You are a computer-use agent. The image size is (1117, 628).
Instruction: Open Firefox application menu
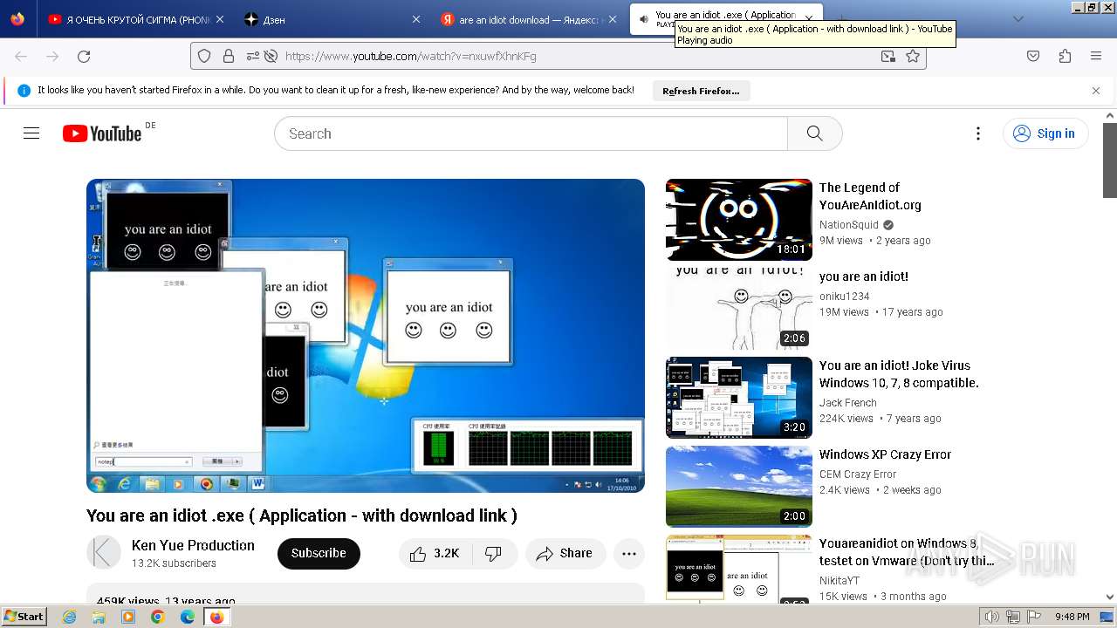1096,56
